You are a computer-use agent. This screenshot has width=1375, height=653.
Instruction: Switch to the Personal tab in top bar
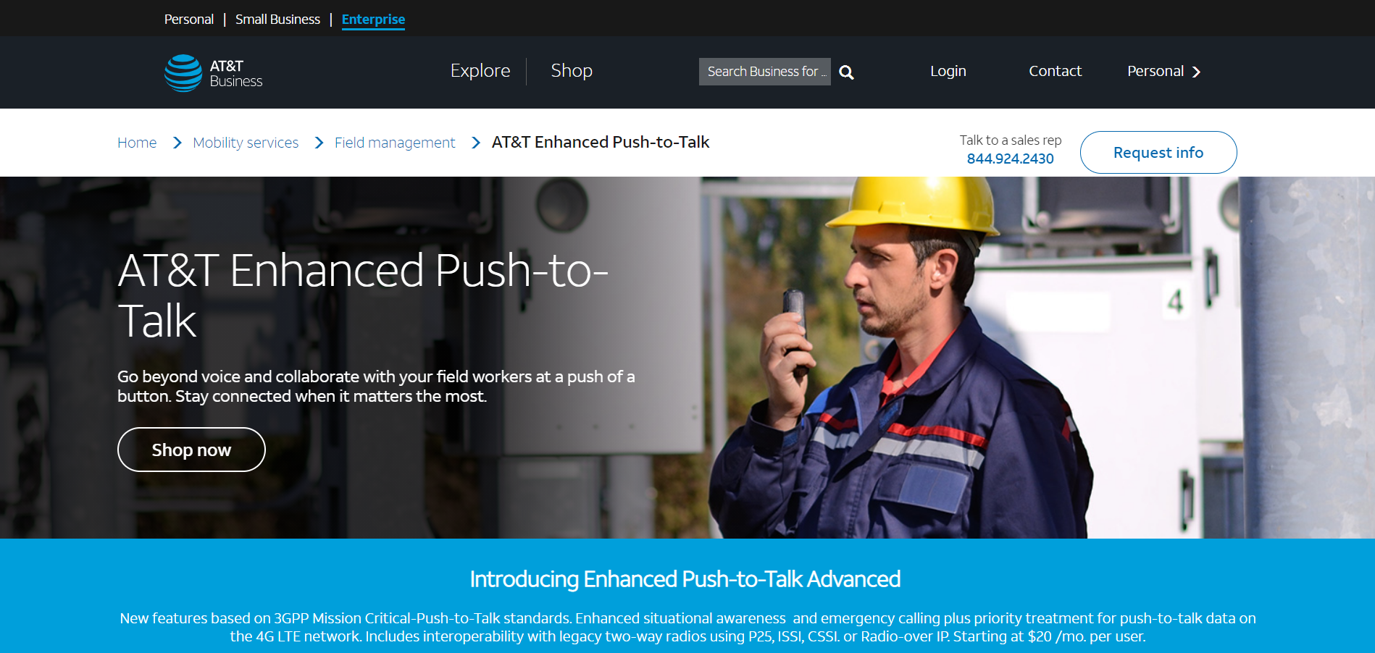(189, 20)
